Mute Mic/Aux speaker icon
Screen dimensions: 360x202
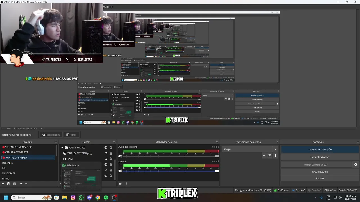click(x=120, y=171)
